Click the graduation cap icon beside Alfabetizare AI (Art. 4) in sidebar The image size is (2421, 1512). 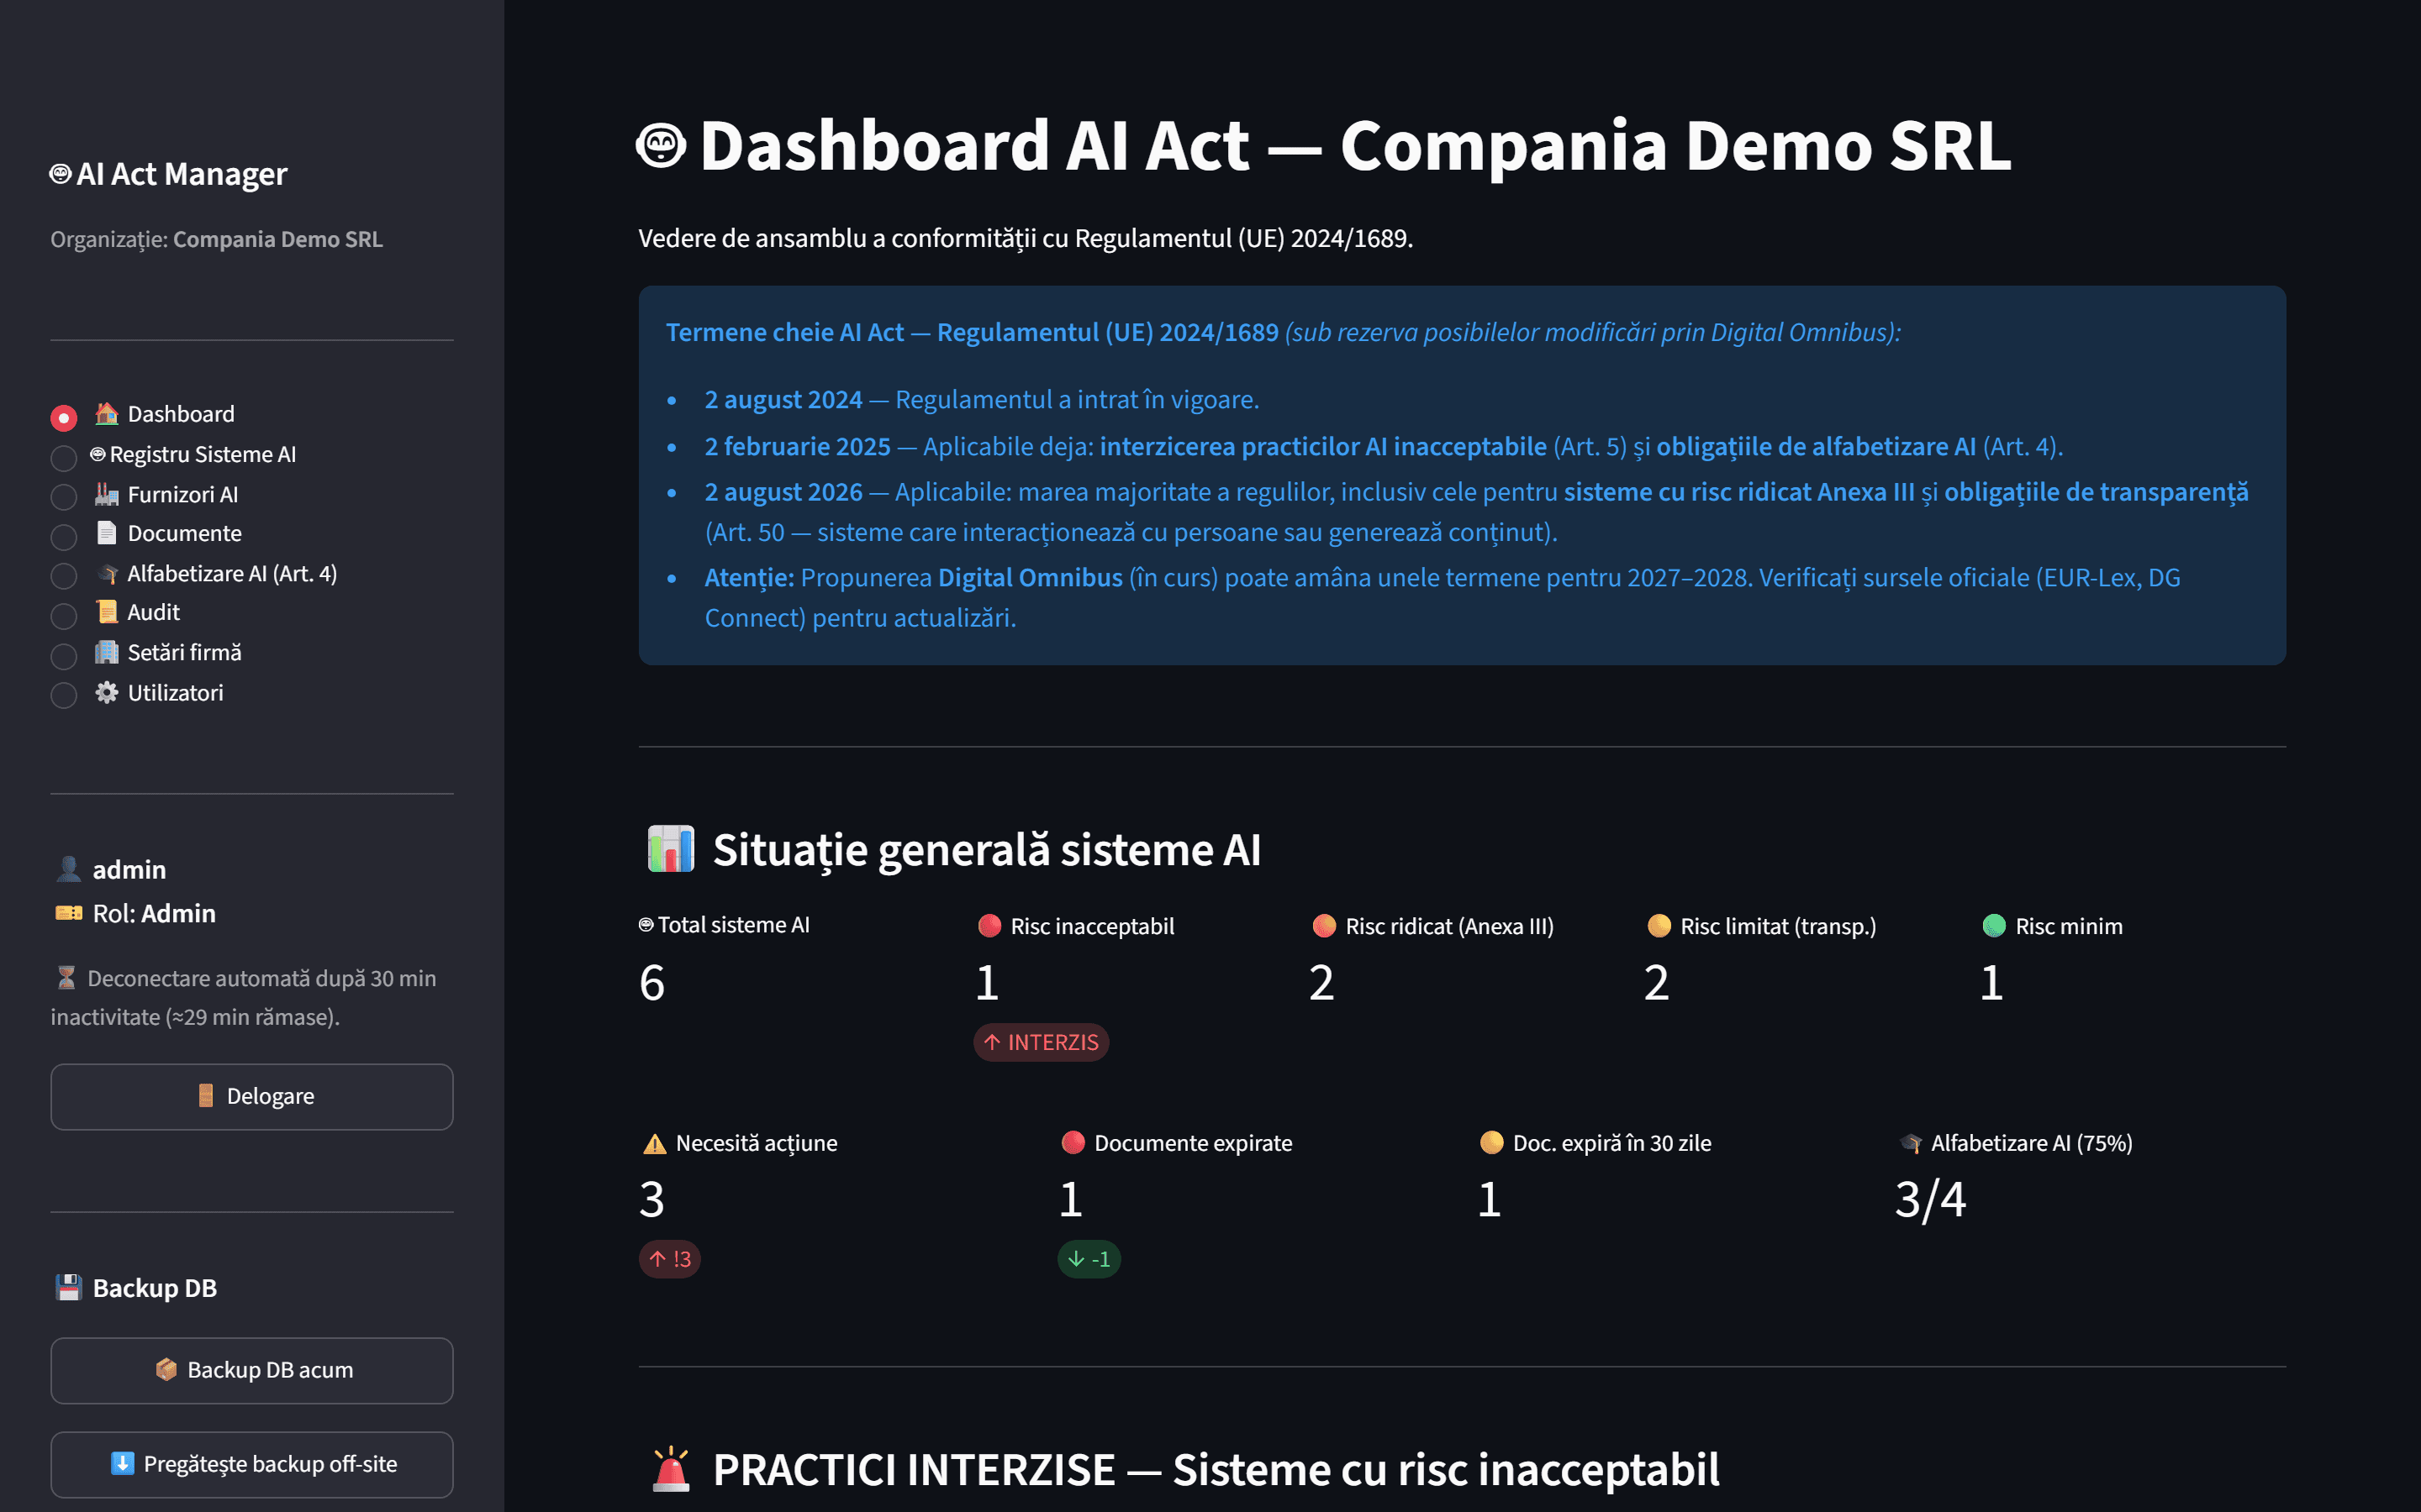[x=107, y=573]
